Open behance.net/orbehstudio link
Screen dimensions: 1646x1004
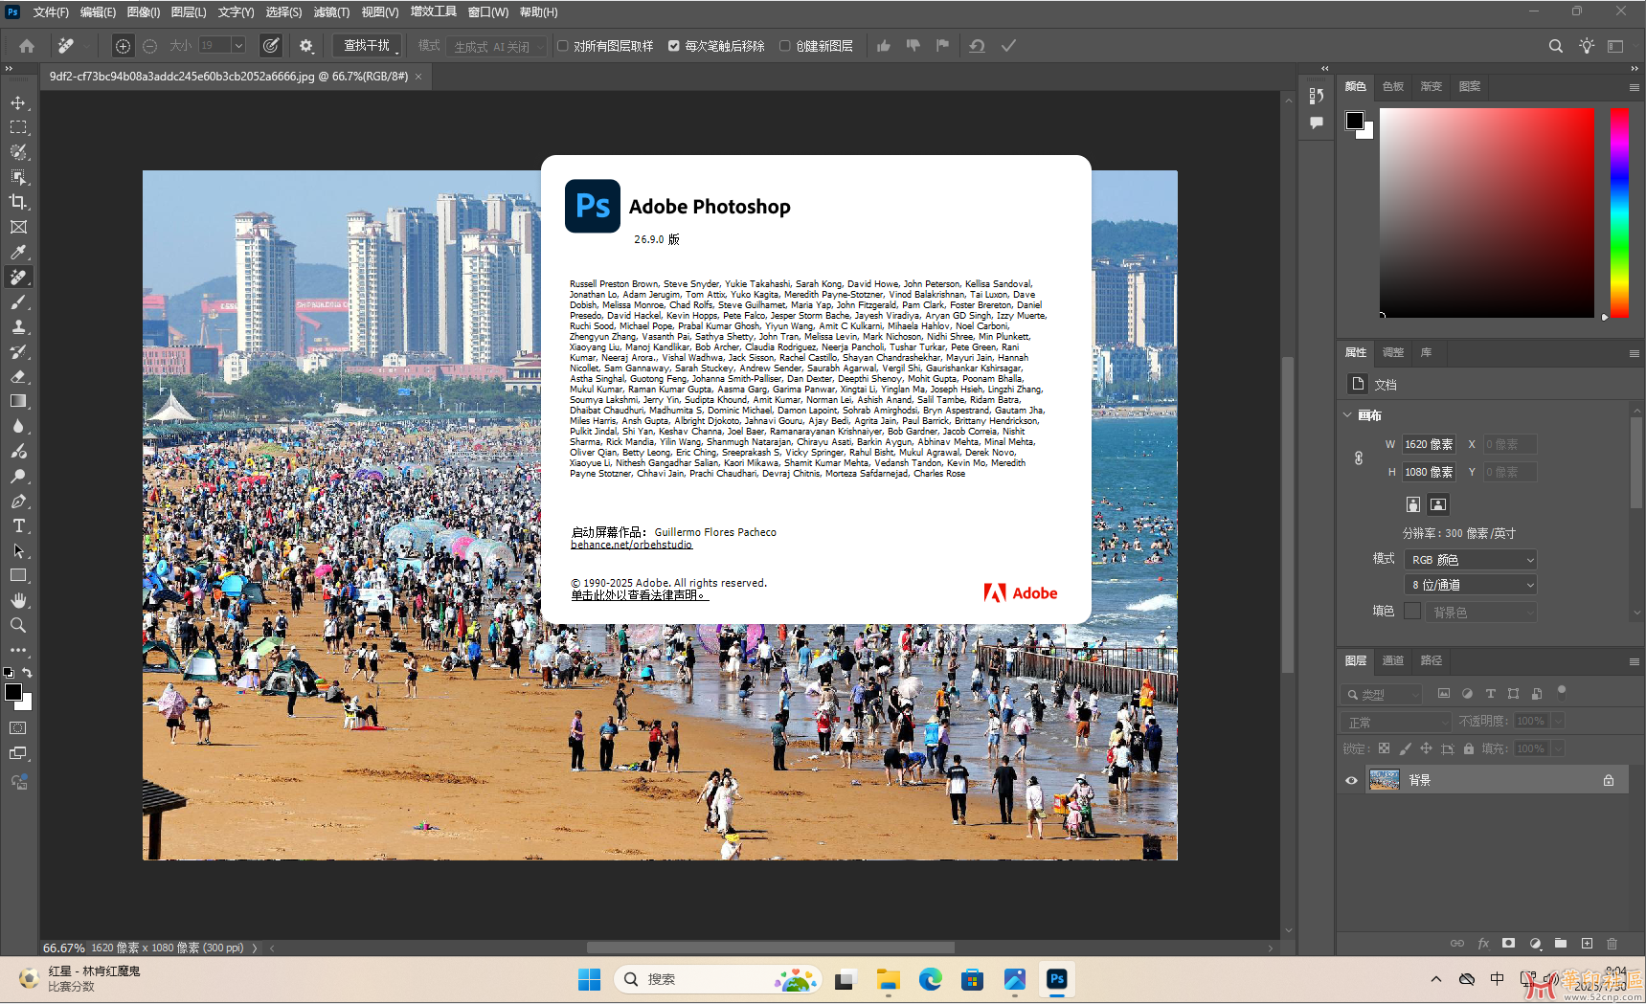(x=631, y=545)
